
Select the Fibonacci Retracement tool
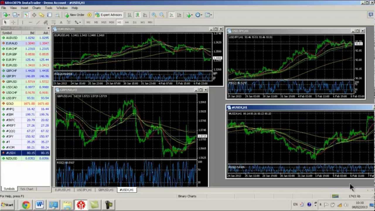53,22
